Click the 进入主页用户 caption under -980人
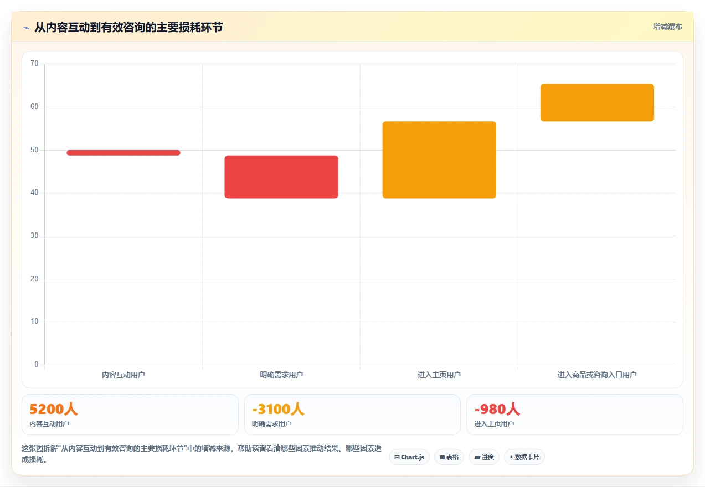Screen dimensions: 705x487 [494, 424]
